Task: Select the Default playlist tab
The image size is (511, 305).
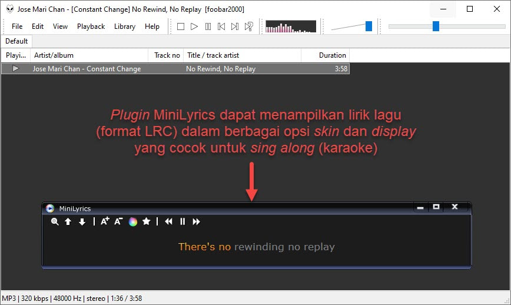Action: tap(16, 41)
